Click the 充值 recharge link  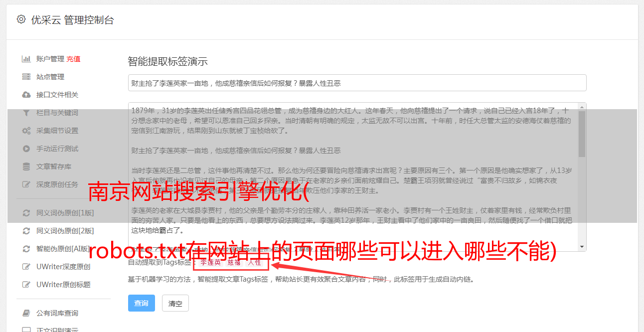coord(73,59)
